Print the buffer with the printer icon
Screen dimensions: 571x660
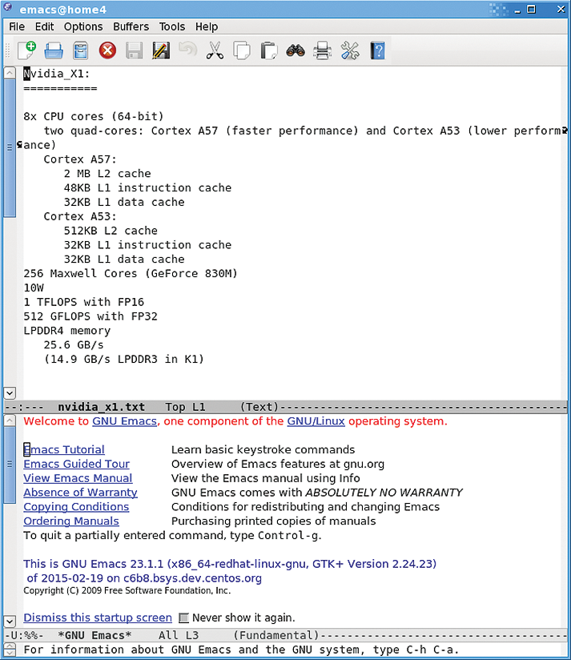click(322, 51)
